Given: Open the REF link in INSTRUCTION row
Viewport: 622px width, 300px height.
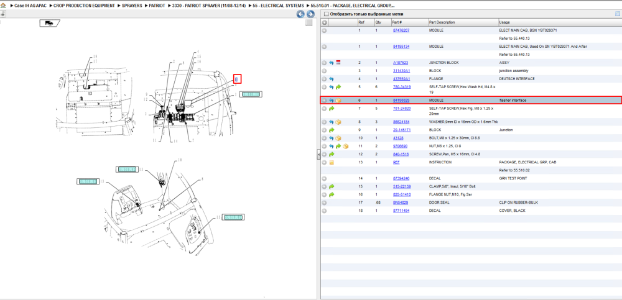Looking at the screenshot, I should pyautogui.click(x=396, y=163).
